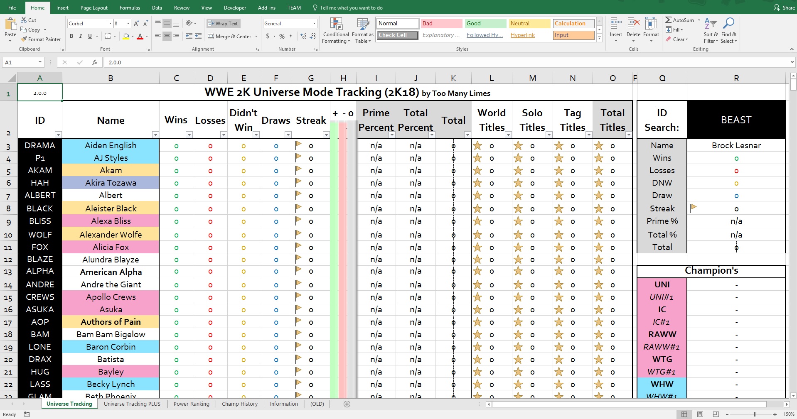The height and width of the screenshot is (419, 797).
Task: Click the Paste clipboard icon
Action: click(x=10, y=24)
